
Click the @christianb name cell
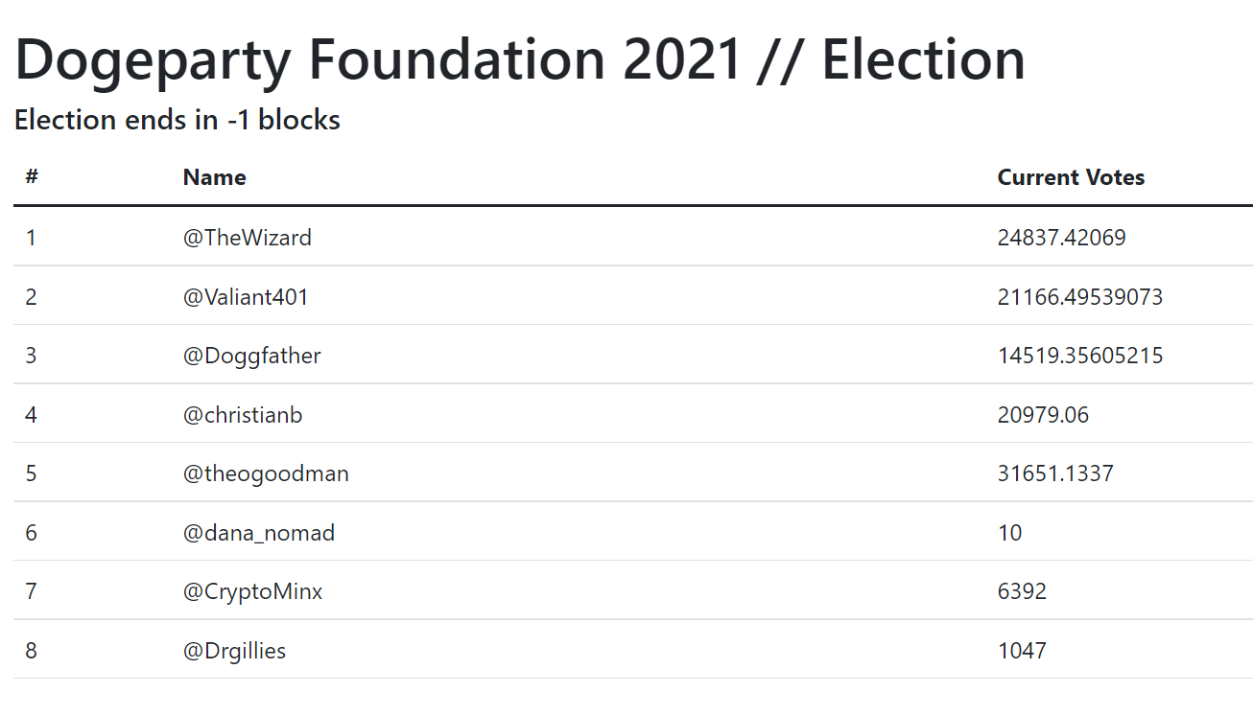coord(243,415)
